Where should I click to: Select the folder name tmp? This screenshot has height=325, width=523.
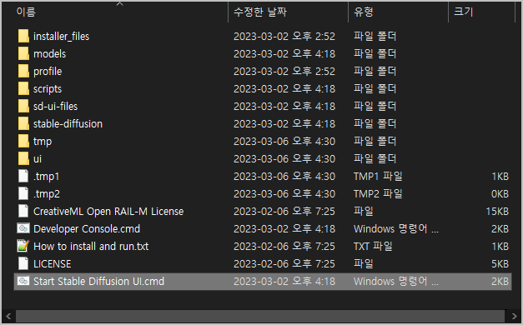click(43, 142)
